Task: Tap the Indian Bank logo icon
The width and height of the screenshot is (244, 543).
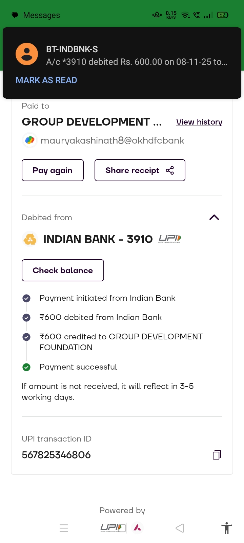Action: point(30,239)
